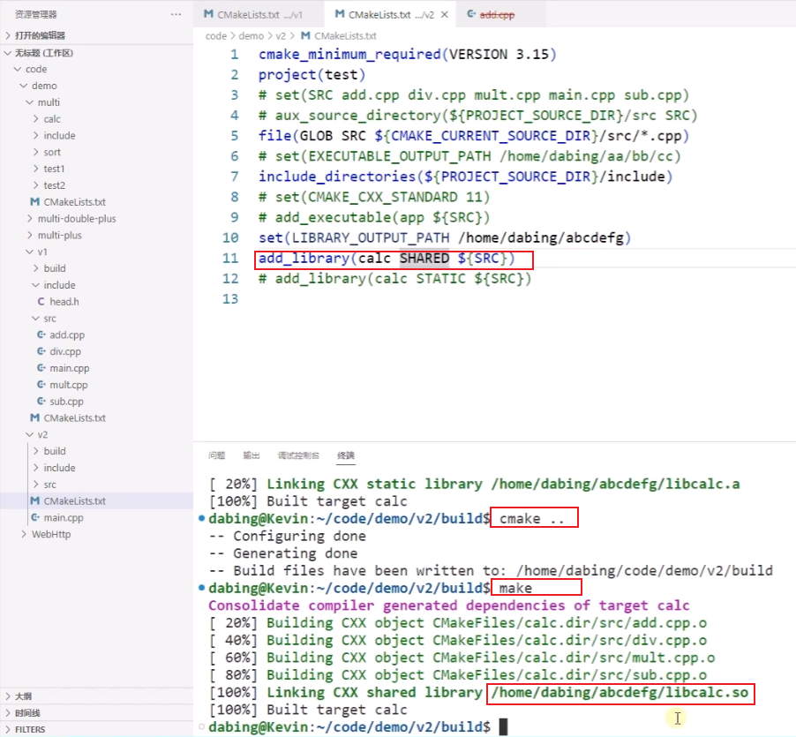The height and width of the screenshot is (737, 796).
Task: Click the C icon beside head.h
Action: coord(41,301)
